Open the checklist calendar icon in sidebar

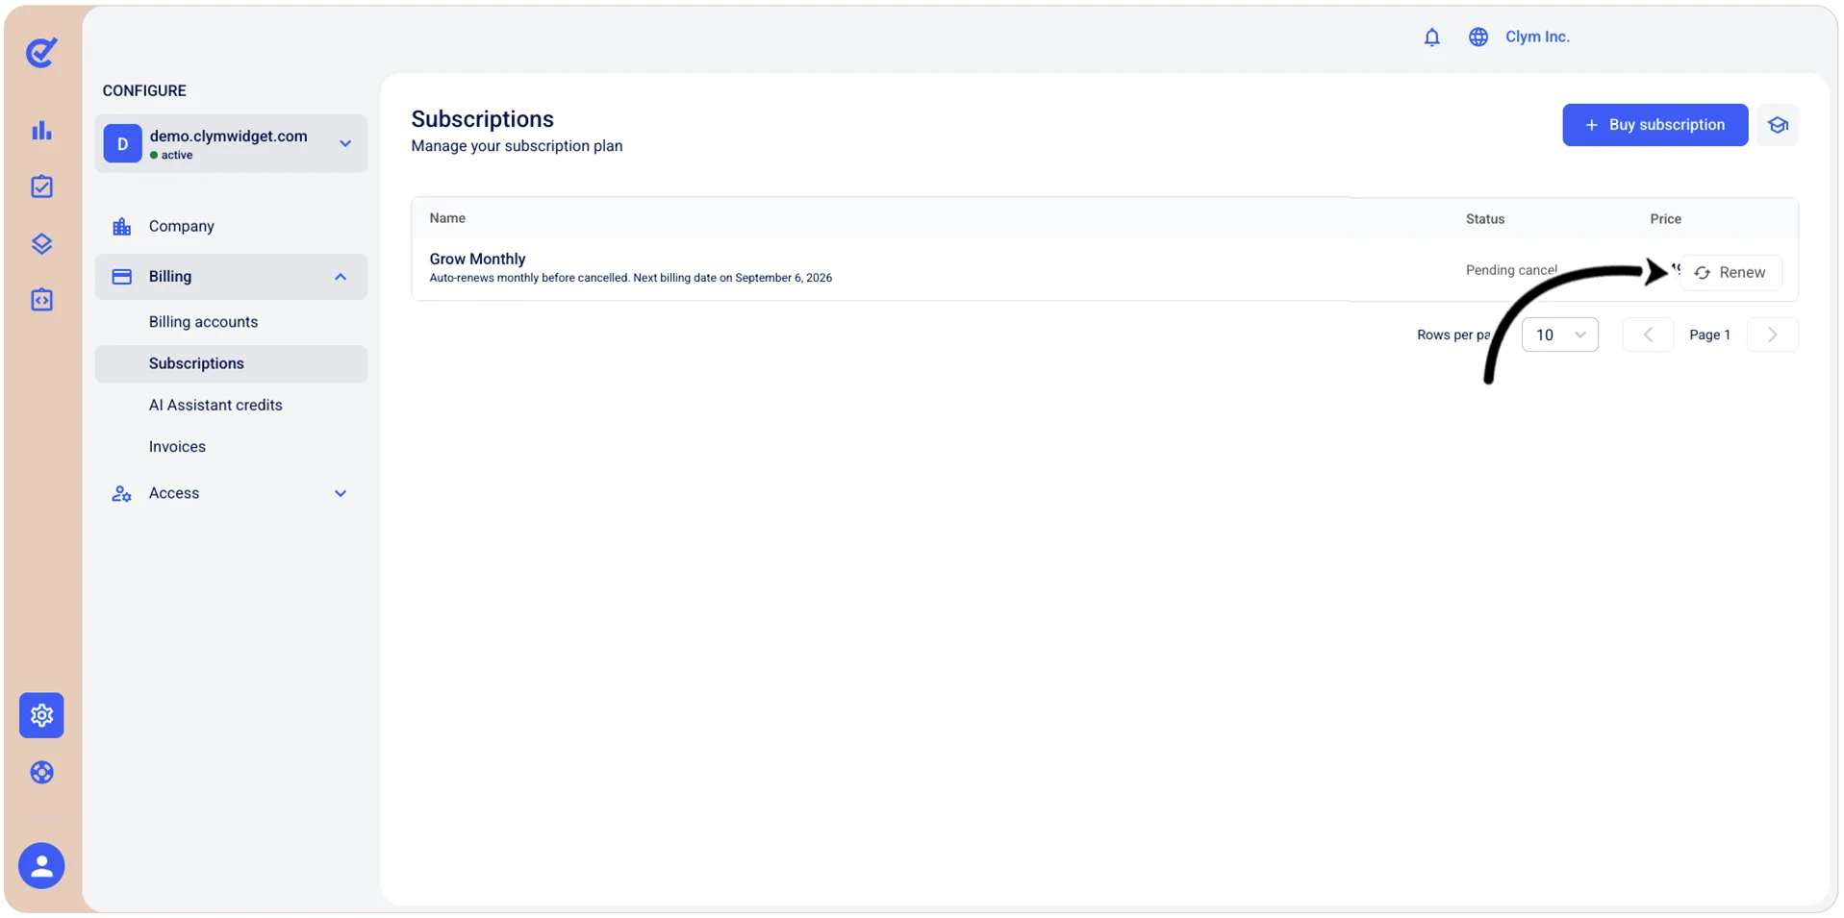[41, 186]
